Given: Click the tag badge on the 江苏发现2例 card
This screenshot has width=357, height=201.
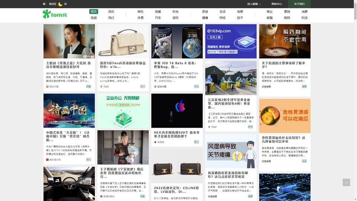Looking at the screenshot, I should click(x=250, y=127).
